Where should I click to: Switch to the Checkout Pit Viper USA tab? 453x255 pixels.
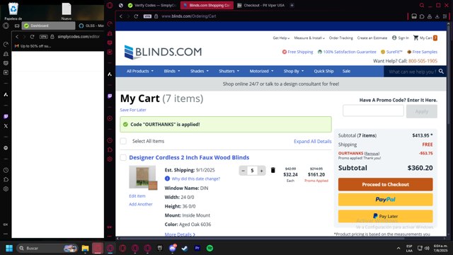coord(261,5)
